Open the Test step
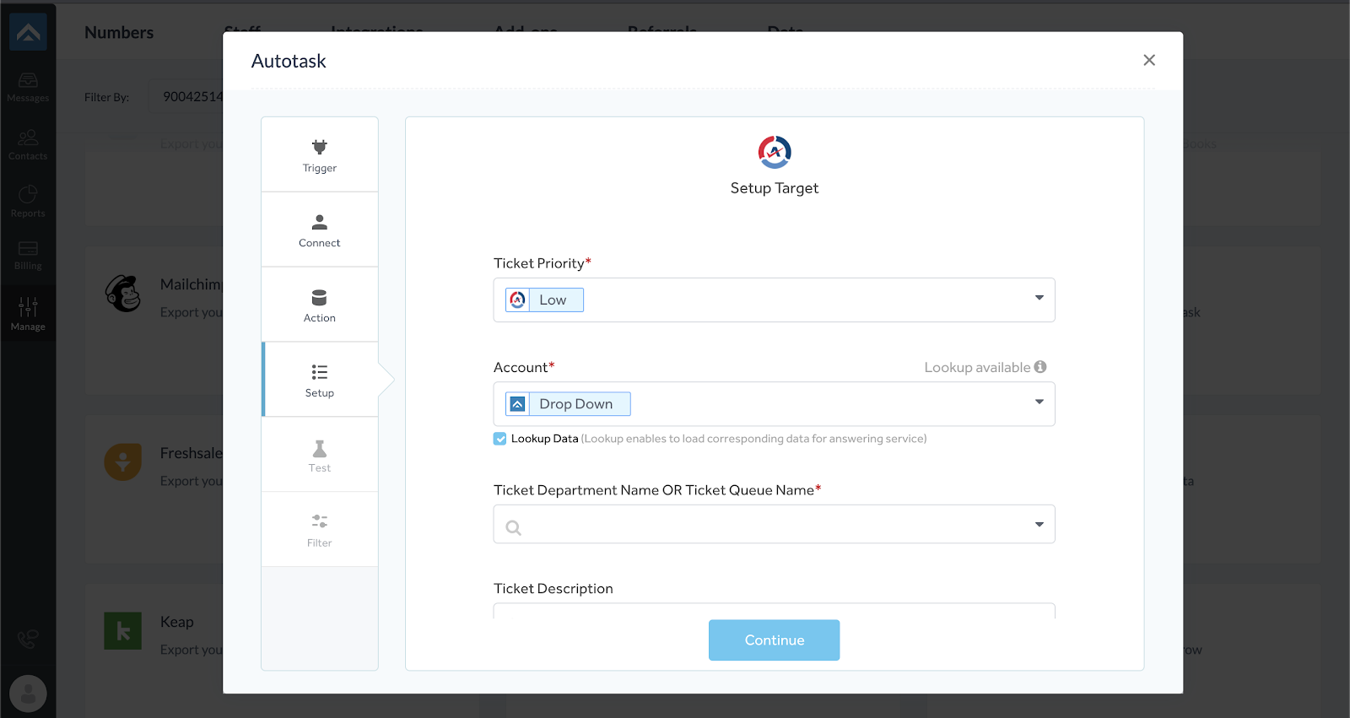The height and width of the screenshot is (718, 1350). (x=320, y=455)
